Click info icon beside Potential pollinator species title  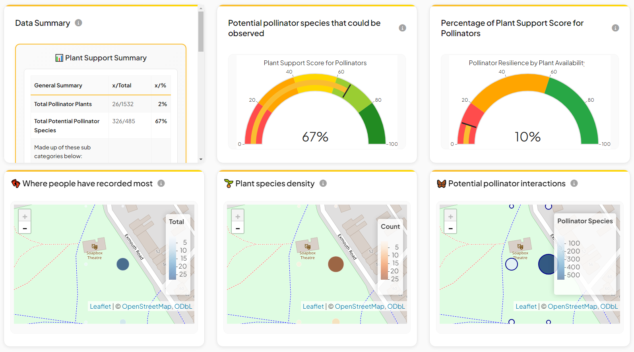tap(402, 28)
